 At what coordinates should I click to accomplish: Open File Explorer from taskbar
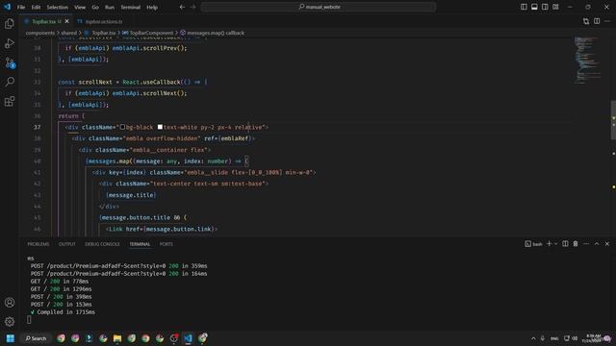(117, 338)
